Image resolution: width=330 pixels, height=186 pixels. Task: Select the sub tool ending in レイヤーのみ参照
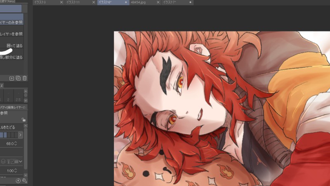point(12,19)
